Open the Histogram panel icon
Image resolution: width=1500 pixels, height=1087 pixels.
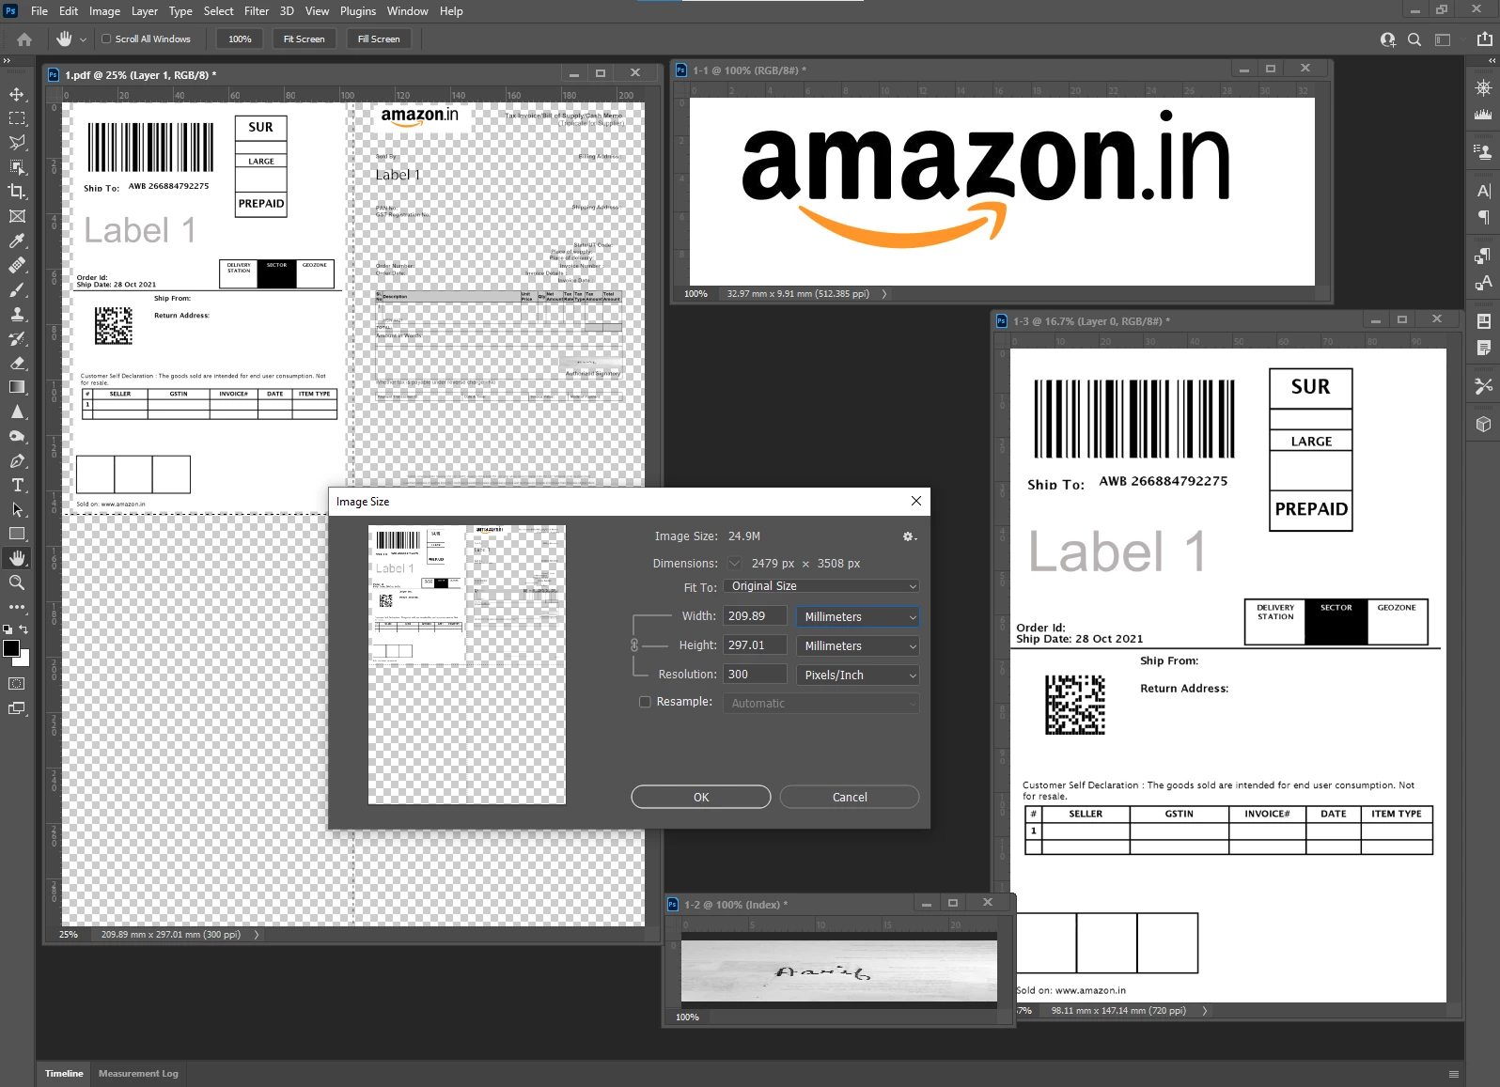1483,114
